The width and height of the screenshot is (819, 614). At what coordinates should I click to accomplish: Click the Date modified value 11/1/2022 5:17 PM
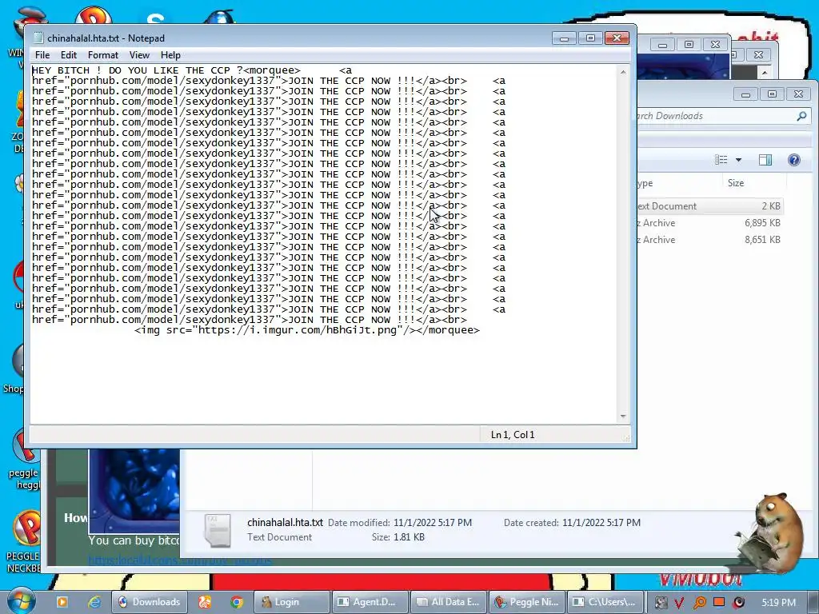point(433,523)
